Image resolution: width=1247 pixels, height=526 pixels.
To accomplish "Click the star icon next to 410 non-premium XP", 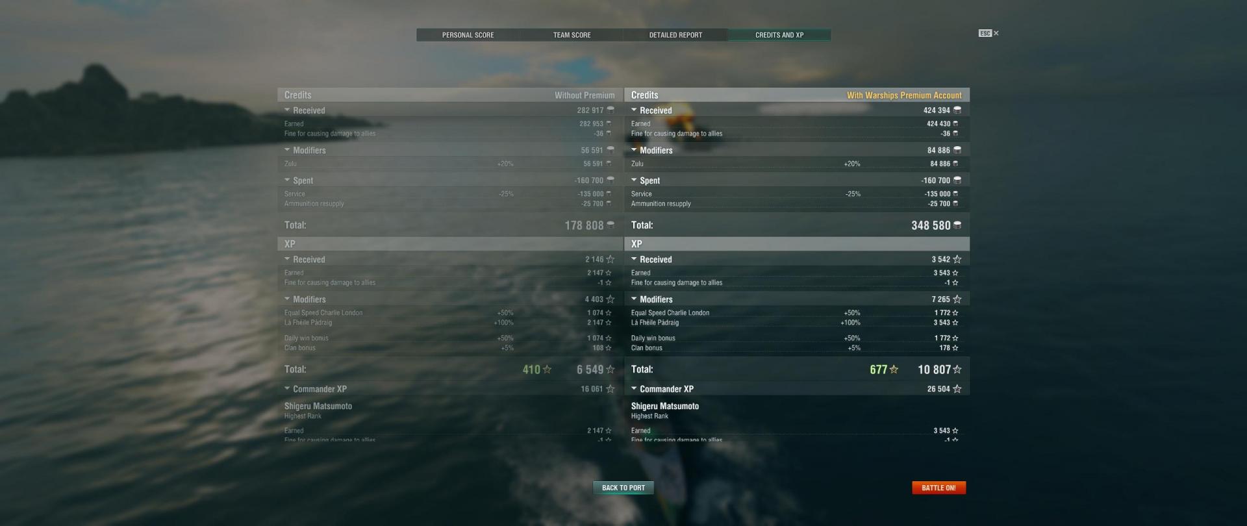I will coord(547,369).
